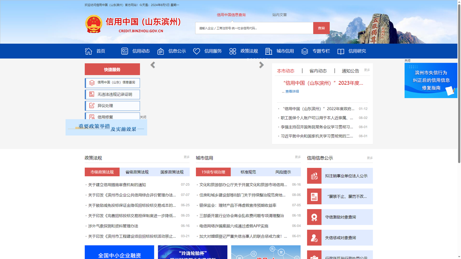Click the red icon beside 屡禁不止、屡罚不改
This screenshot has height=259, width=461.
314,196
